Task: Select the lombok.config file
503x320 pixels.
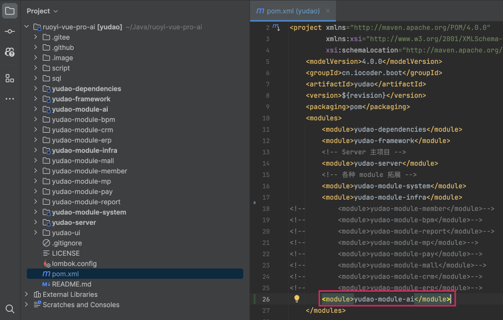Action: point(74,263)
